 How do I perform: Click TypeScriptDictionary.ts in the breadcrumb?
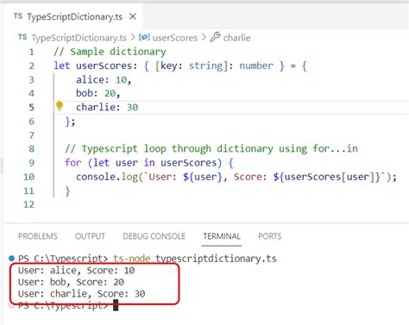click(x=79, y=38)
